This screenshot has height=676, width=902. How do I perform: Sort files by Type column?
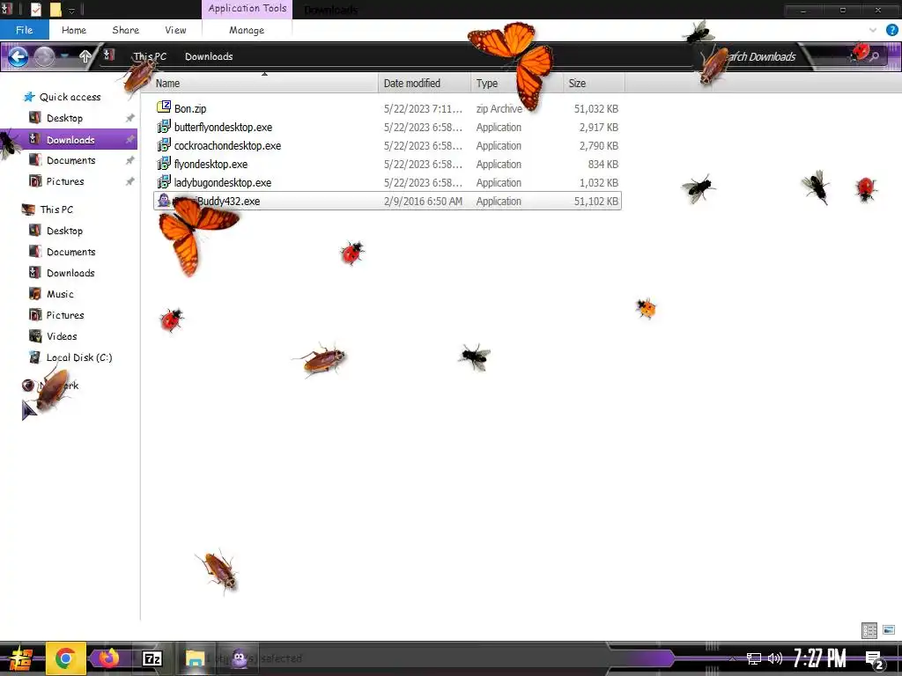pyautogui.click(x=516, y=84)
